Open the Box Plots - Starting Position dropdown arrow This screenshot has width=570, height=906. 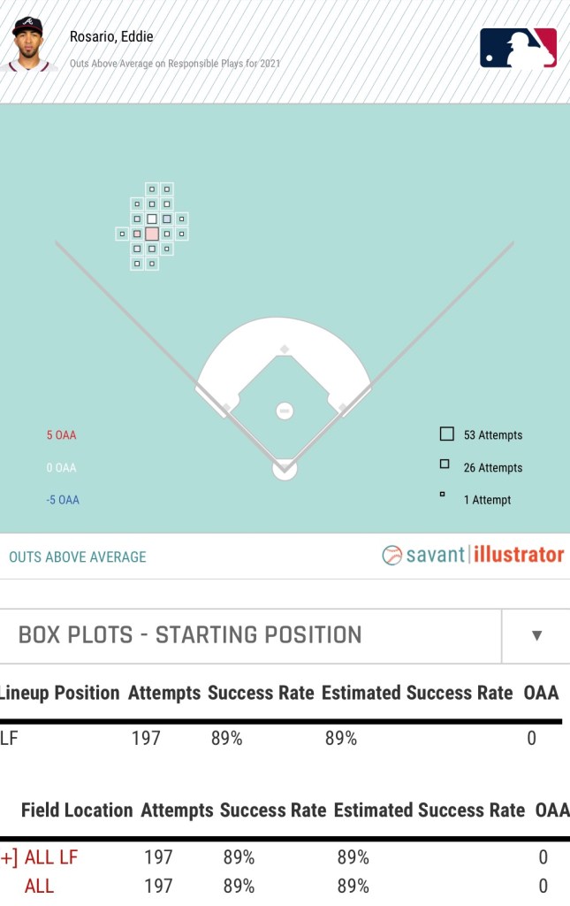536,635
